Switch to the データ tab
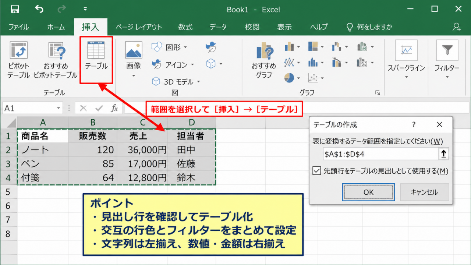Viewport: 471px width, 265px height. [x=218, y=27]
